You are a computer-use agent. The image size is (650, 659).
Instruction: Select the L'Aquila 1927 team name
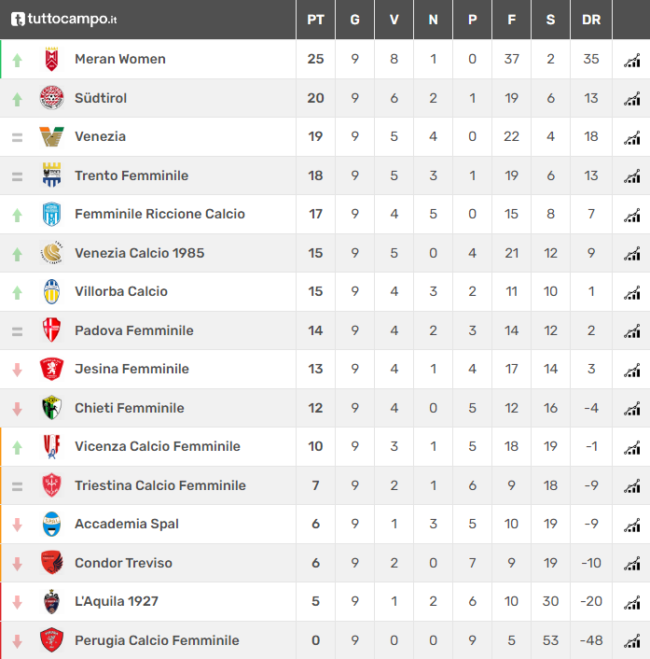(117, 601)
